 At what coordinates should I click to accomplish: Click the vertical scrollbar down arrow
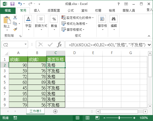pos(150,106)
